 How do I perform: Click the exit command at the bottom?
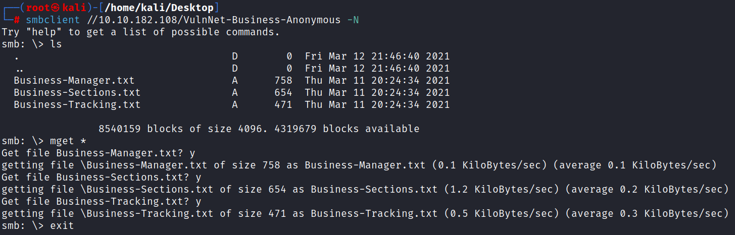(62, 226)
